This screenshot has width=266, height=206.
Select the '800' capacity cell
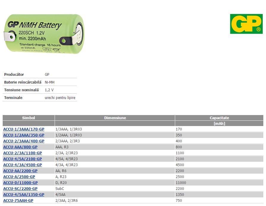click(x=219, y=147)
